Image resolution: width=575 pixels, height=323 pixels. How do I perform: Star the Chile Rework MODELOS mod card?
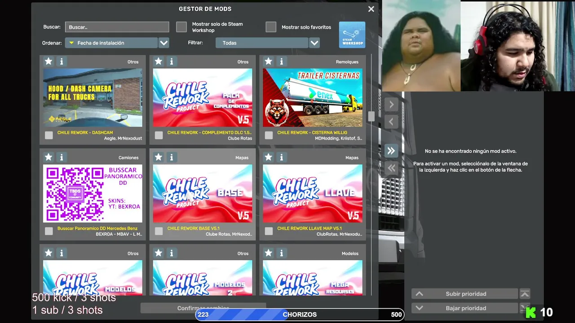[49, 253]
